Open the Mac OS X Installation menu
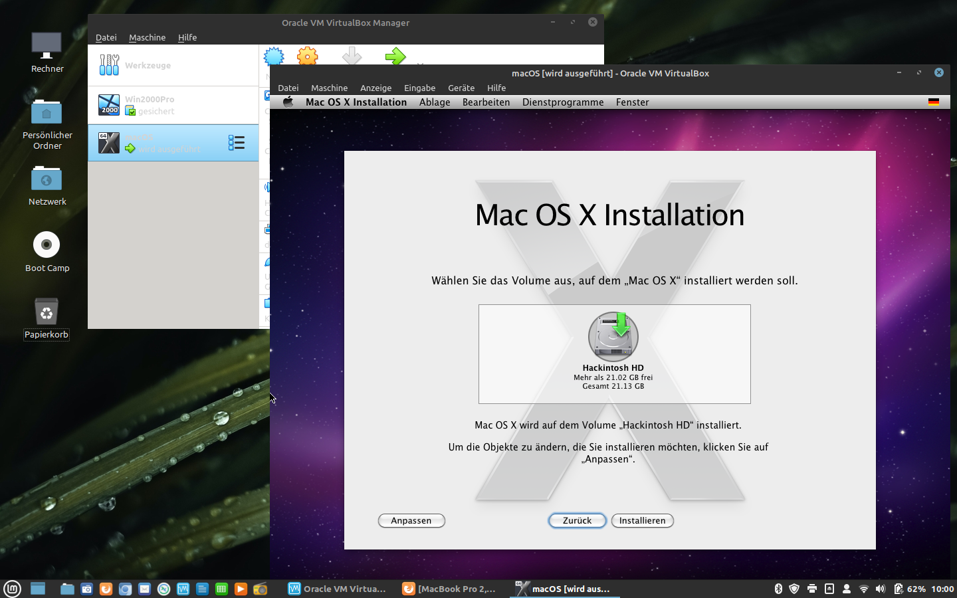957x598 pixels. tap(356, 102)
